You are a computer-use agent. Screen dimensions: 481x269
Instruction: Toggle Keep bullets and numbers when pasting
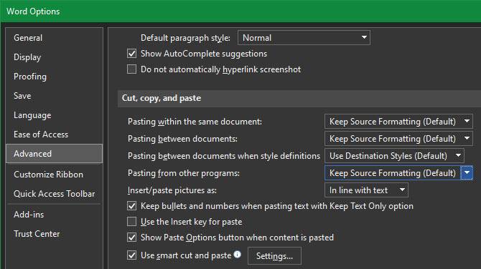click(x=131, y=206)
